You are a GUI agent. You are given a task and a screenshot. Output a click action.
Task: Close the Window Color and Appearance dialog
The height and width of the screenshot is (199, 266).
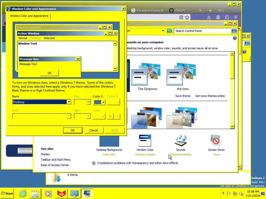[123, 9]
